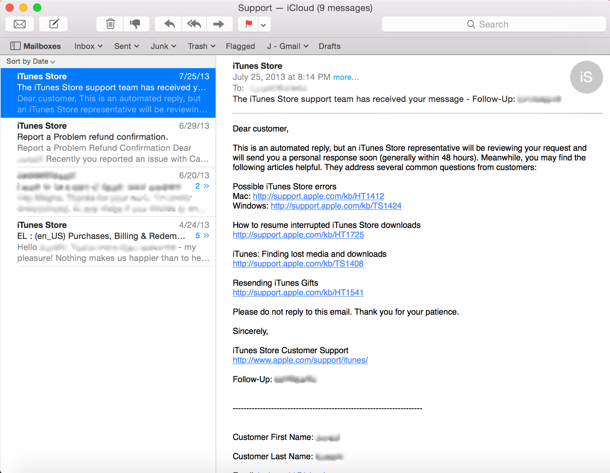This screenshot has height=473, width=610.
Task: Select the Report a Problem refund confirmation email
Action: (108, 143)
